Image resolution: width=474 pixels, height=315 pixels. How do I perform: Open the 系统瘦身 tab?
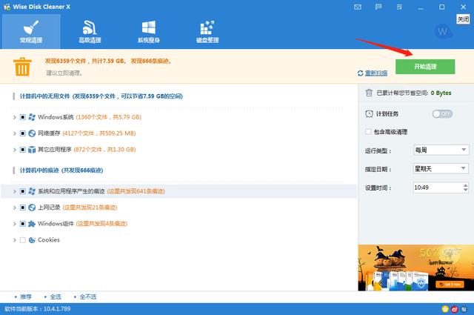click(x=149, y=31)
